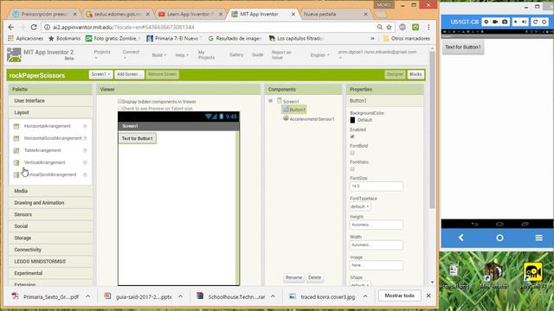Select Button1 in the Components tree
The height and width of the screenshot is (311, 554).
pos(294,110)
